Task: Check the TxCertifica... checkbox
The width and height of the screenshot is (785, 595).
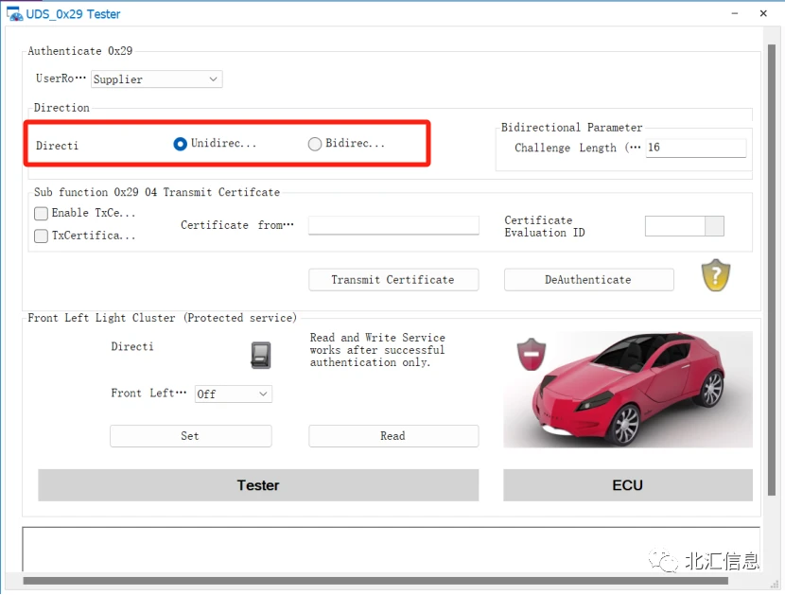Action: click(x=42, y=236)
